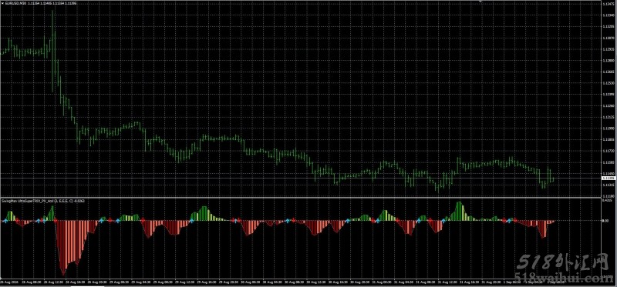Click the lowest point of deepest red histogram
This screenshot has width=617, height=287.
click(x=63, y=274)
